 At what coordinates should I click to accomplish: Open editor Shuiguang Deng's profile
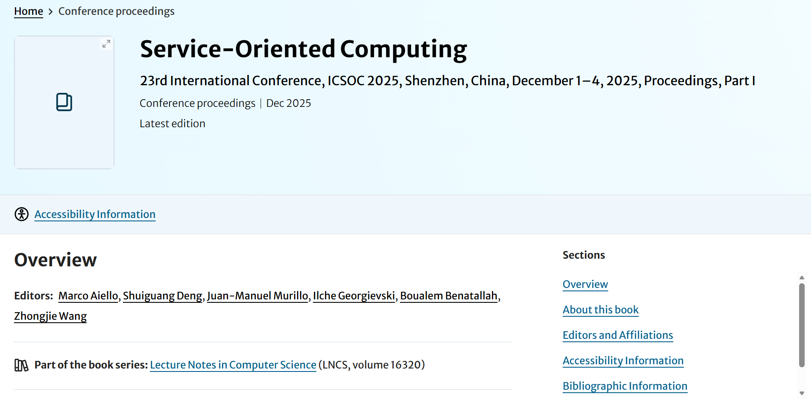pos(162,296)
